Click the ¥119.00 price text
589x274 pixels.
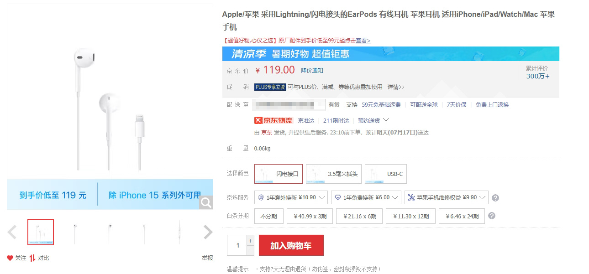(x=275, y=70)
